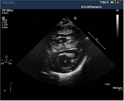Click the LV chamber label
Screen dimensions: 124x101
pyautogui.click(x=65, y=61)
